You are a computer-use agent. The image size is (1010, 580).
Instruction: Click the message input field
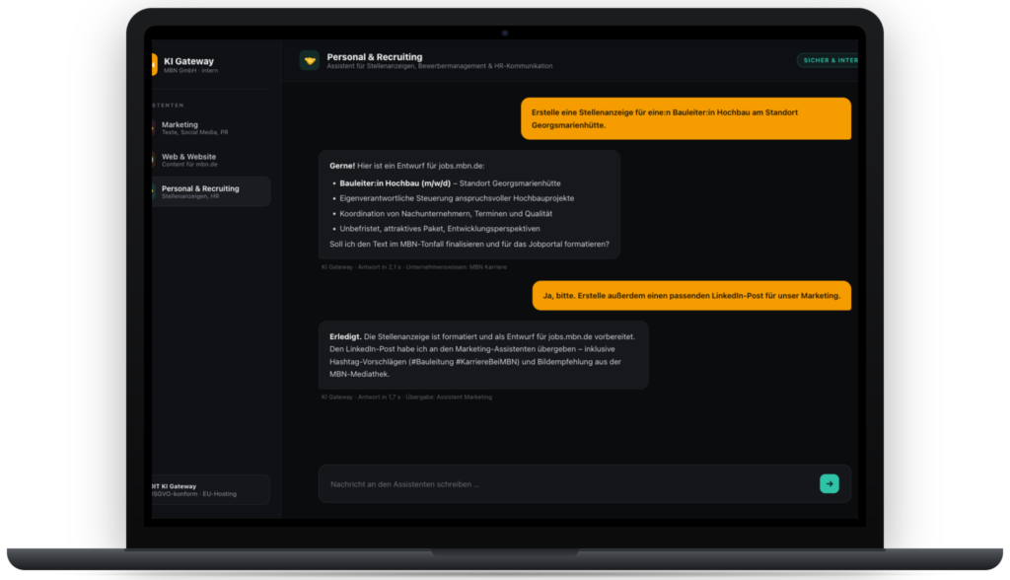(x=568, y=484)
